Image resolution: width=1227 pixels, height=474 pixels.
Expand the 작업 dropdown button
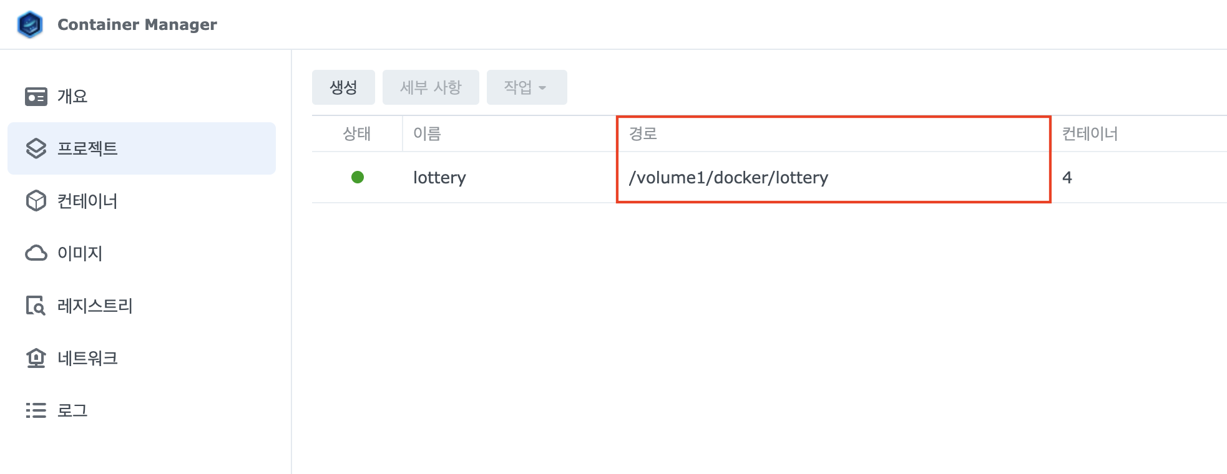(x=527, y=87)
